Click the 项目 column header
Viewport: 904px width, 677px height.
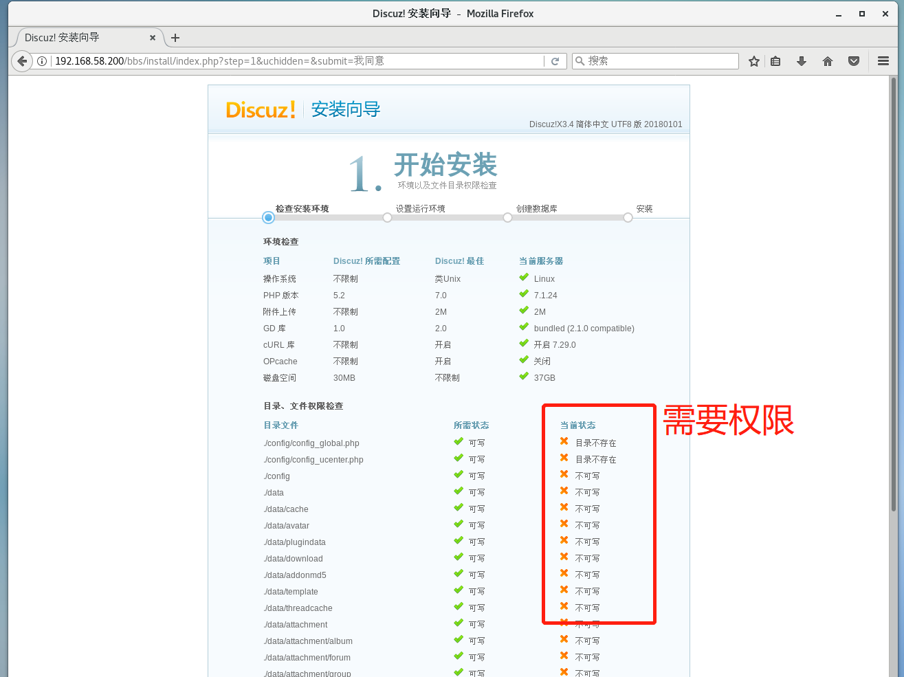(x=272, y=261)
